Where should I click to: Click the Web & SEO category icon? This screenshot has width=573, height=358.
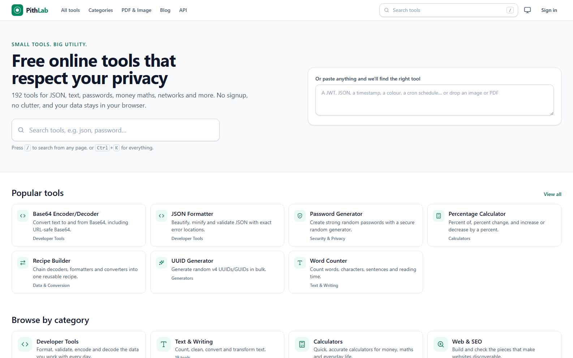tap(441, 344)
